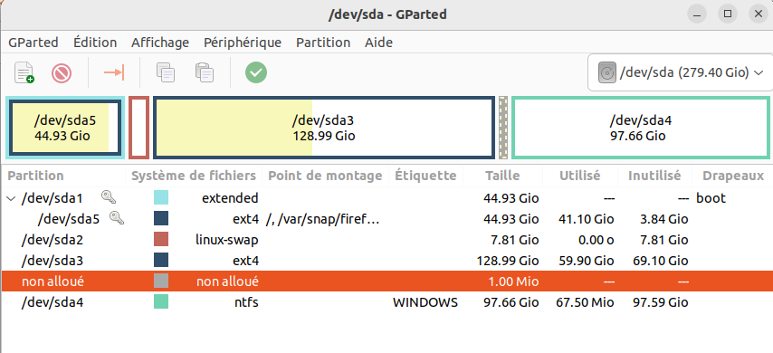
Task: Click the 128.99 Gio size cell in list
Action: (x=508, y=261)
